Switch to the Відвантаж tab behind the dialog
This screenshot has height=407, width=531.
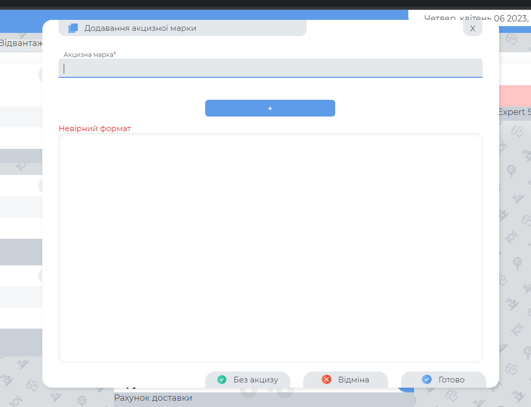pos(21,43)
